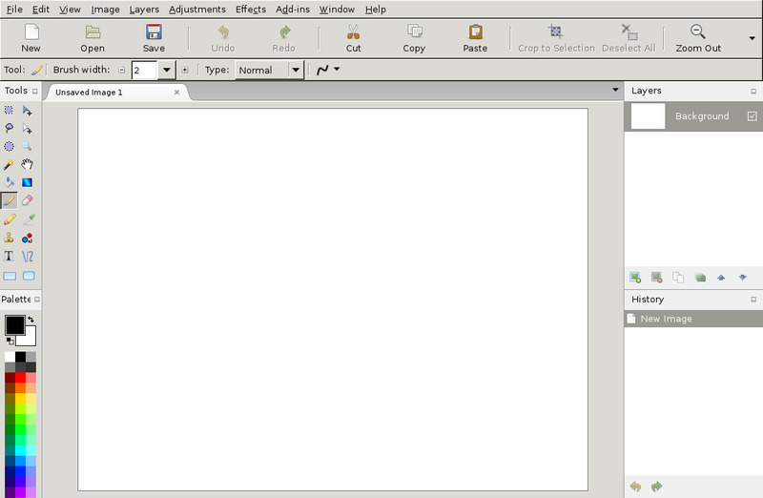Activate the Text tool
Viewport: 763px width, 498px height.
[x=9, y=256]
